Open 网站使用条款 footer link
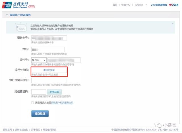Viewport: 182px width, 133px height. (49, 130)
